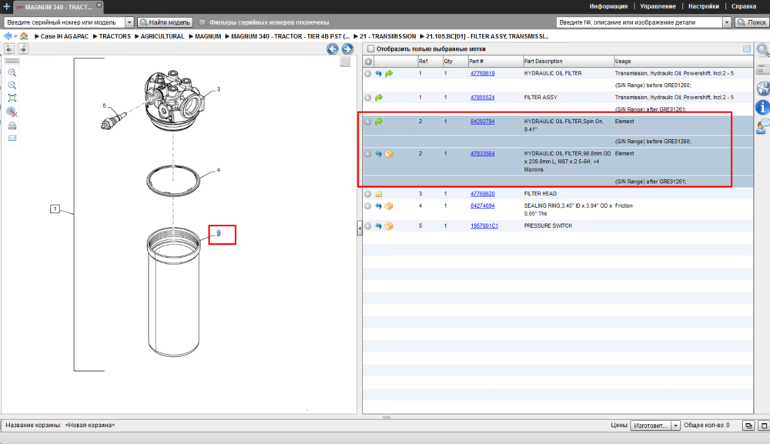Screen dimensions: 770x444
Task: Click the 'Найти модель' button
Action: point(165,22)
